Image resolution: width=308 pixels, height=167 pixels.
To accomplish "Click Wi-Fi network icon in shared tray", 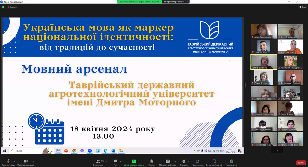I will coord(214,151).
